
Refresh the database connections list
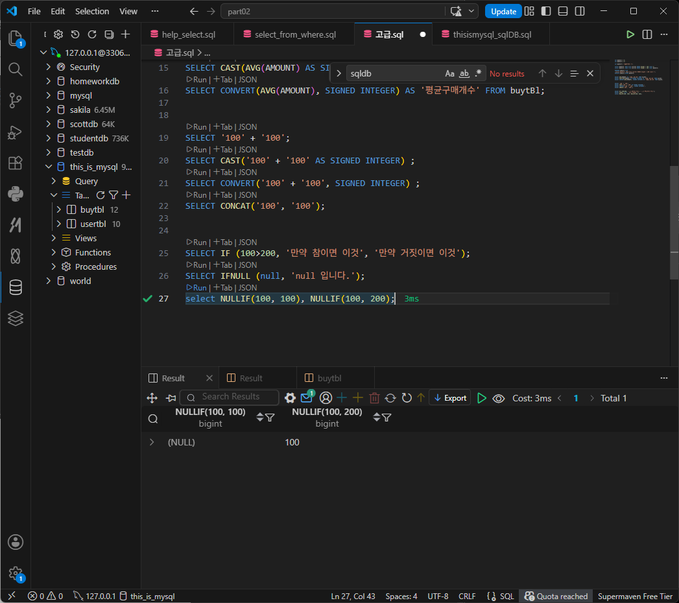coord(92,34)
